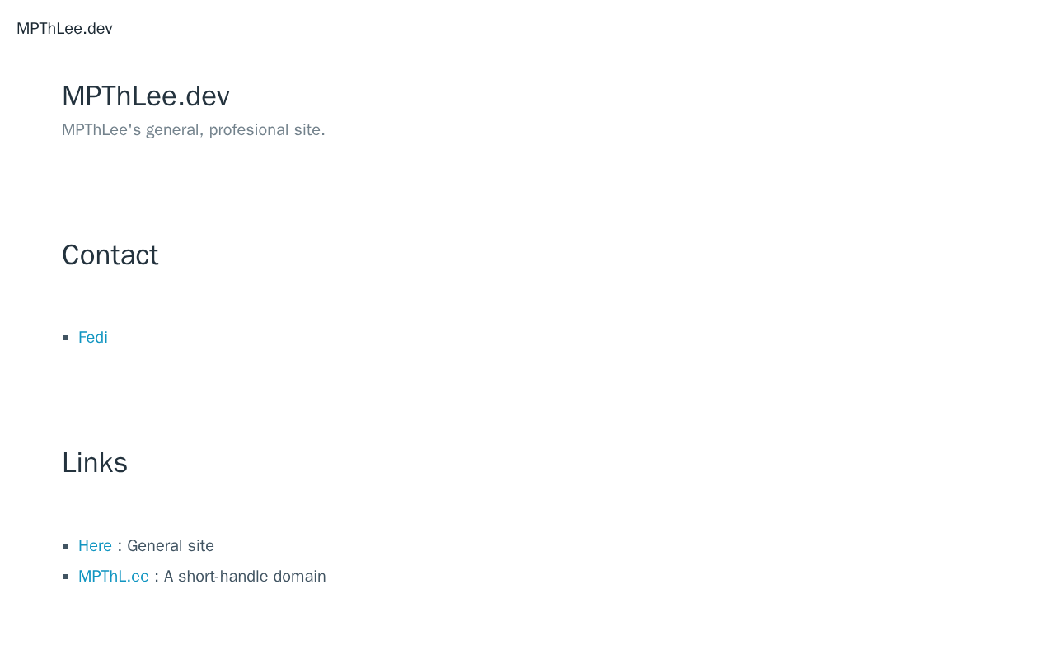The image size is (1055, 659).
Task: Click the MPThLee.dev navbar brand link
Action: 64,29
